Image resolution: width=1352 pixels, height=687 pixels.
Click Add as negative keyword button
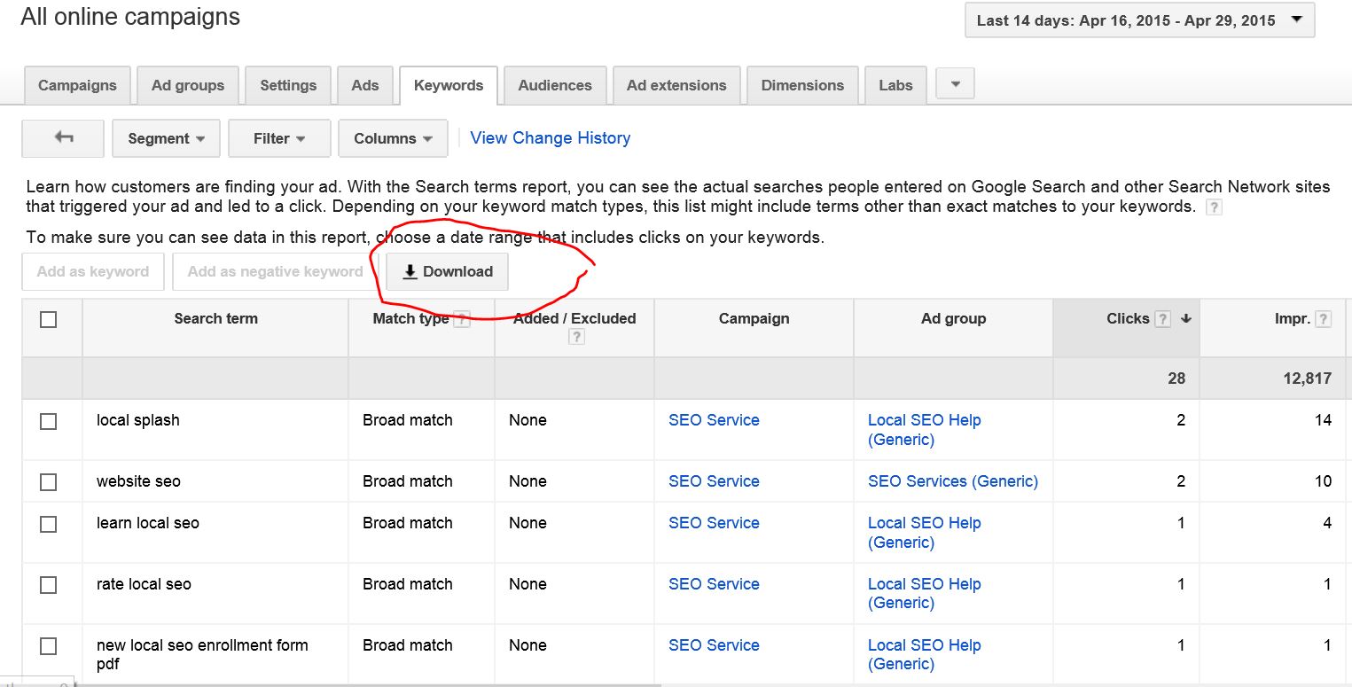tap(275, 272)
